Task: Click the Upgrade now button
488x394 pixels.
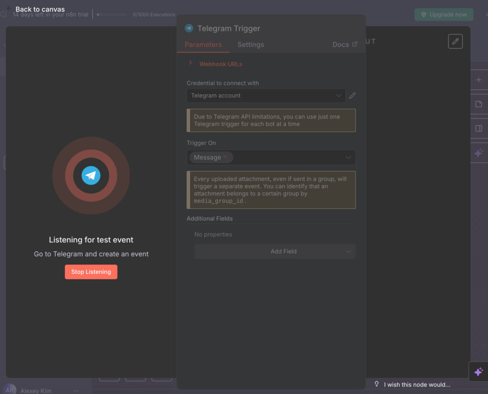Action: (443, 14)
